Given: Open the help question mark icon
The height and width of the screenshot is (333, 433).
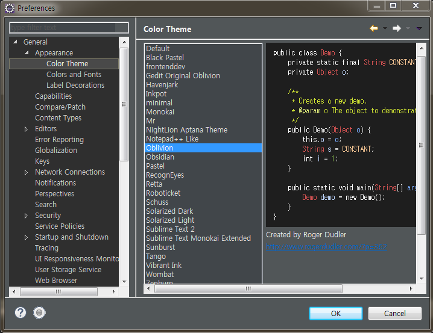Looking at the screenshot, I should coord(21,313).
